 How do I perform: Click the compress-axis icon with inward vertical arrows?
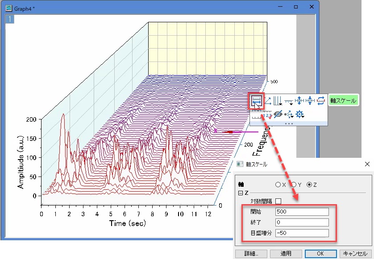[x=310, y=101]
